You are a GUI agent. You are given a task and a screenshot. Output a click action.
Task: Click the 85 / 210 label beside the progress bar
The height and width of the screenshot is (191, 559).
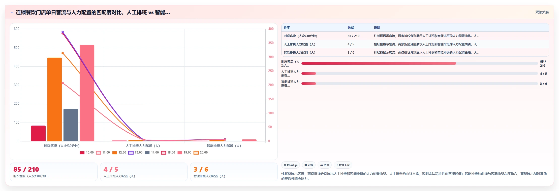543,64
